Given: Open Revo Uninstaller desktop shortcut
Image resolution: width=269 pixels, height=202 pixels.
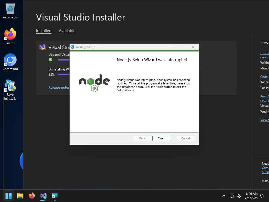Looking at the screenshot, I should click(10, 90).
